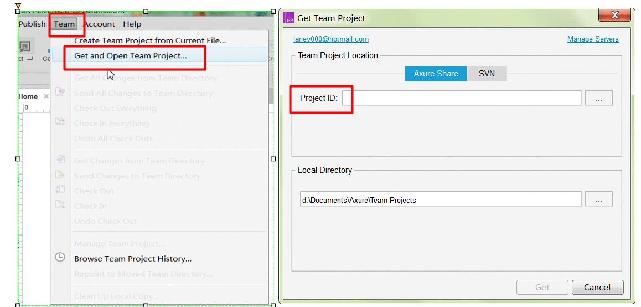Click the Axure RP icon in dialog title
641x307 pixels.
point(289,18)
